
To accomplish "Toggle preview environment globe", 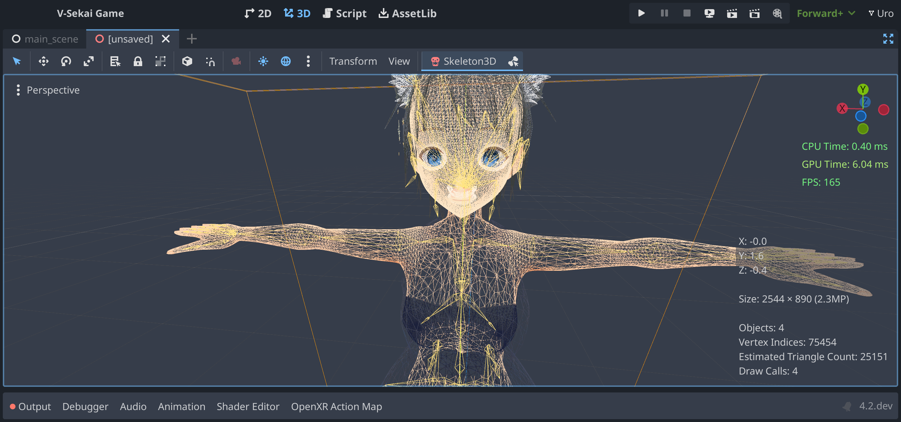I will click(x=286, y=61).
